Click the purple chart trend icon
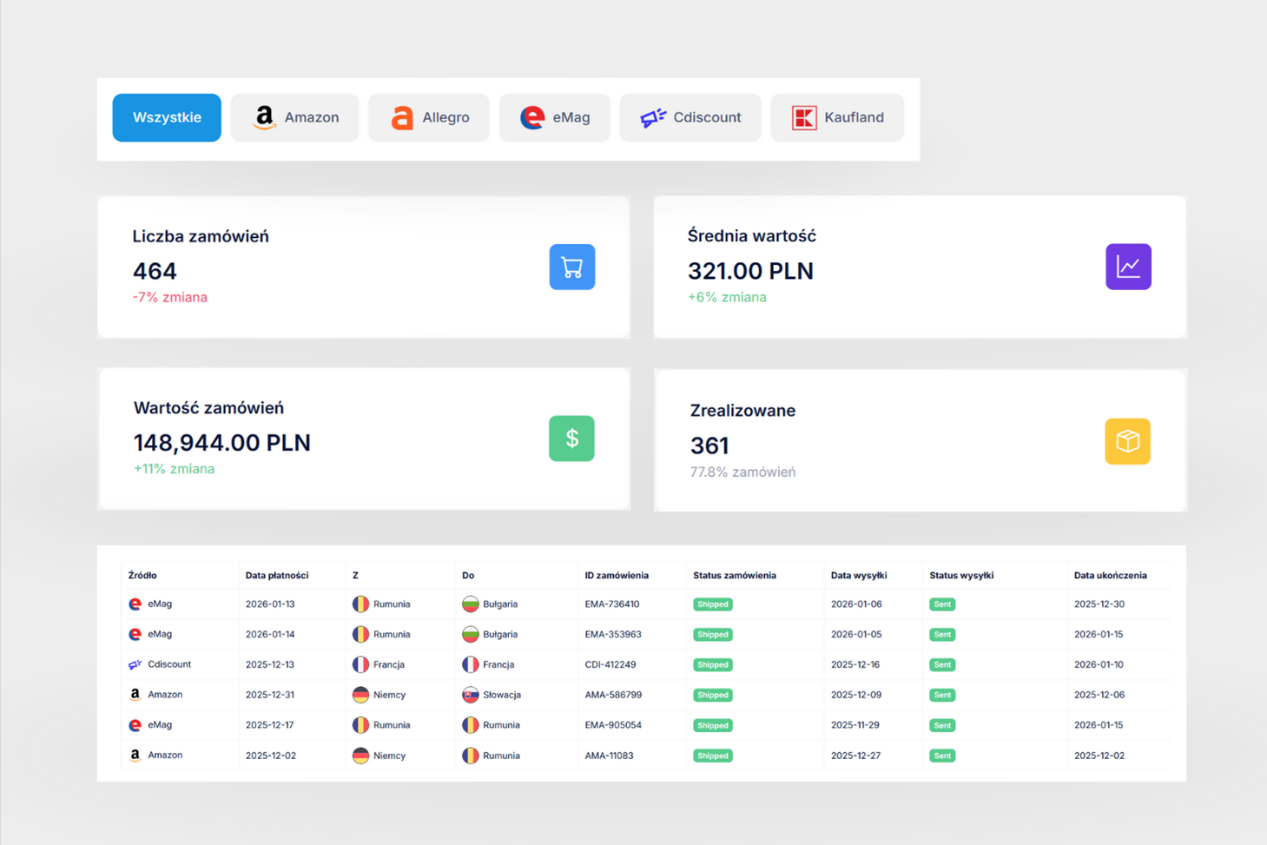The width and height of the screenshot is (1267, 845). (1127, 267)
